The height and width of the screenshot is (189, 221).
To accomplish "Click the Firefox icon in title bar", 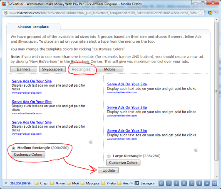I will (x=4, y=4).
